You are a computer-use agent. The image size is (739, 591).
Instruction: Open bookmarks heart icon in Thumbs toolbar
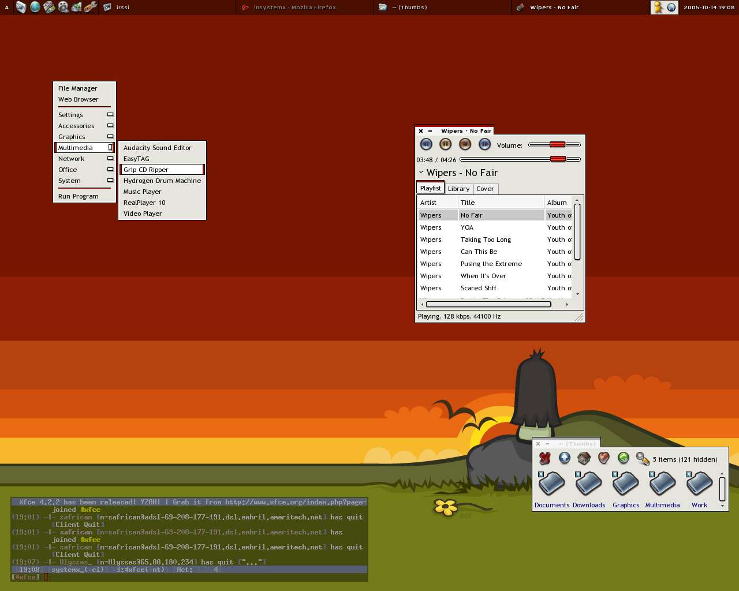(604, 458)
